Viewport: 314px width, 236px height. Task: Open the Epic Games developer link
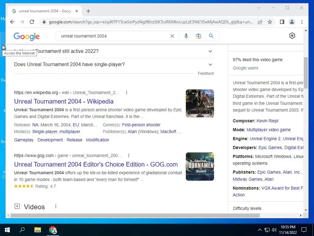click(x=270, y=148)
